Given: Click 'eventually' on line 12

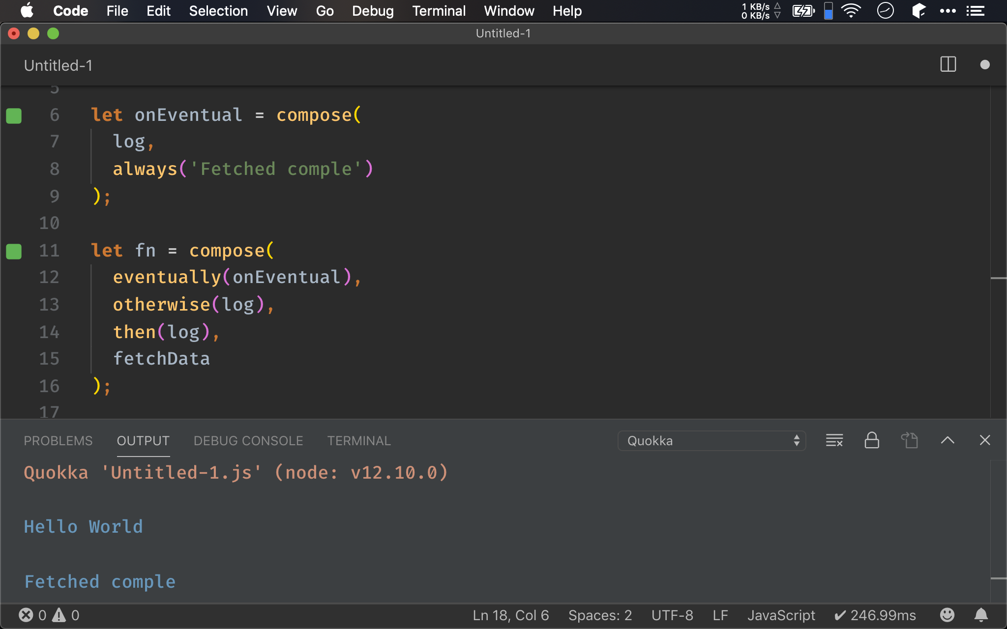Looking at the screenshot, I should 167,277.
